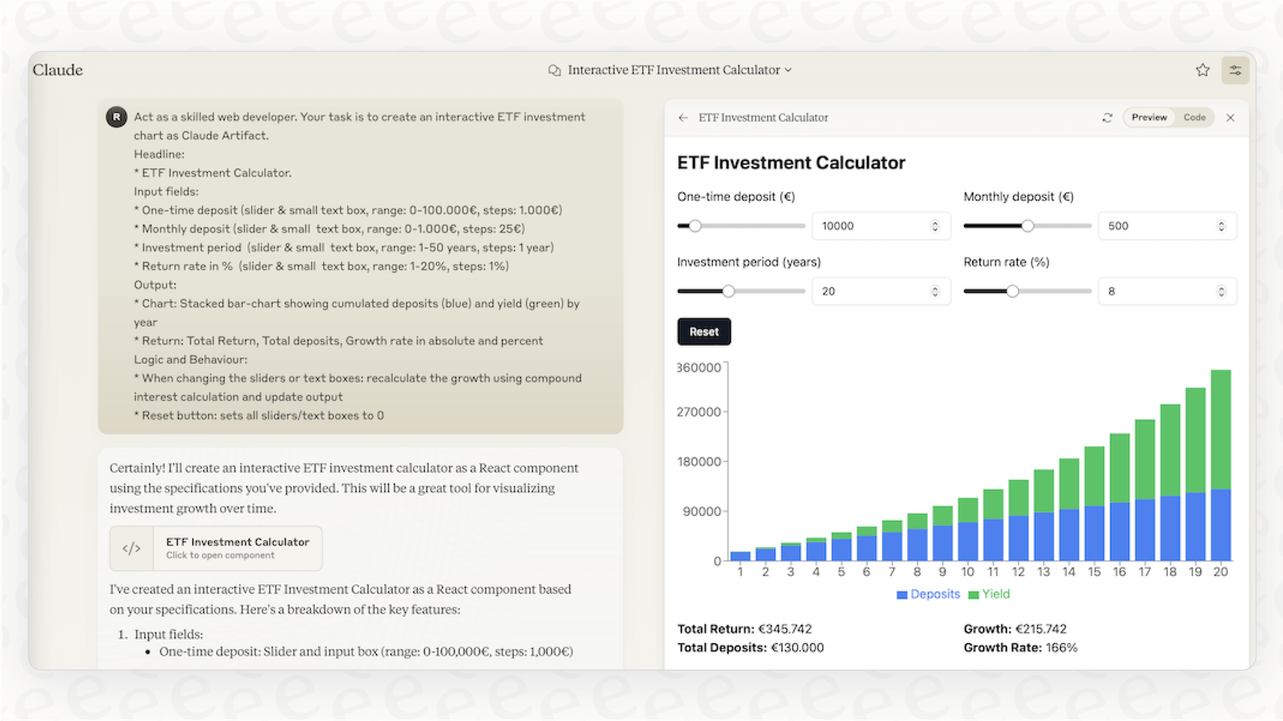Click the R user avatar

pos(115,117)
